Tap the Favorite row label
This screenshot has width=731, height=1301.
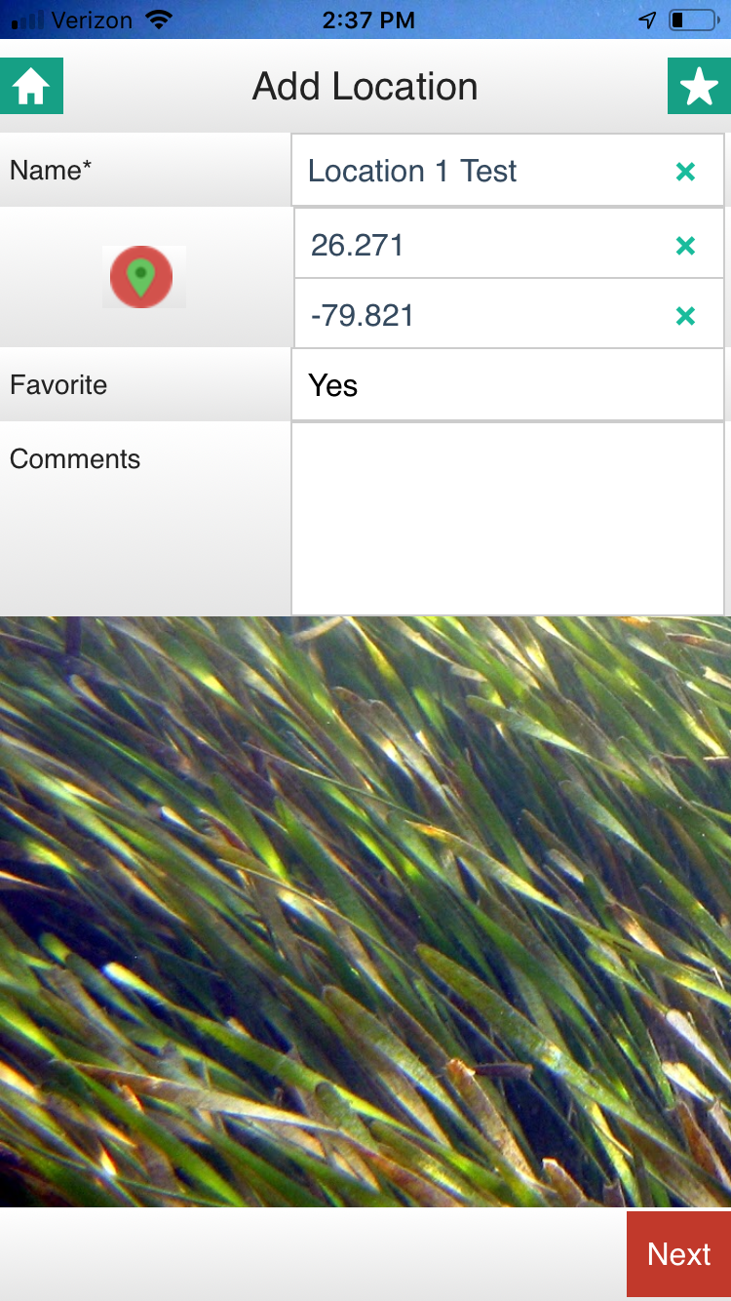(58, 385)
